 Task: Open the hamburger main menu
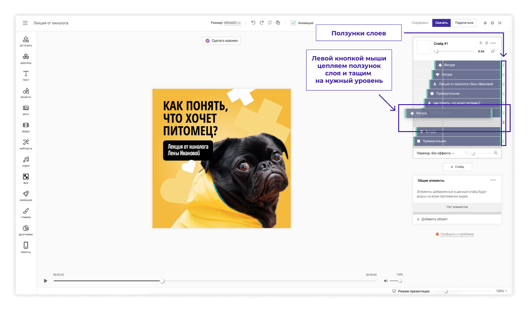pos(25,23)
